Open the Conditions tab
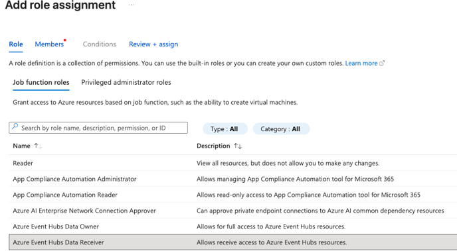The width and height of the screenshot is (457, 251). point(100,44)
